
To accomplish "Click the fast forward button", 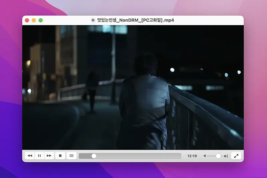I will coord(49,156).
